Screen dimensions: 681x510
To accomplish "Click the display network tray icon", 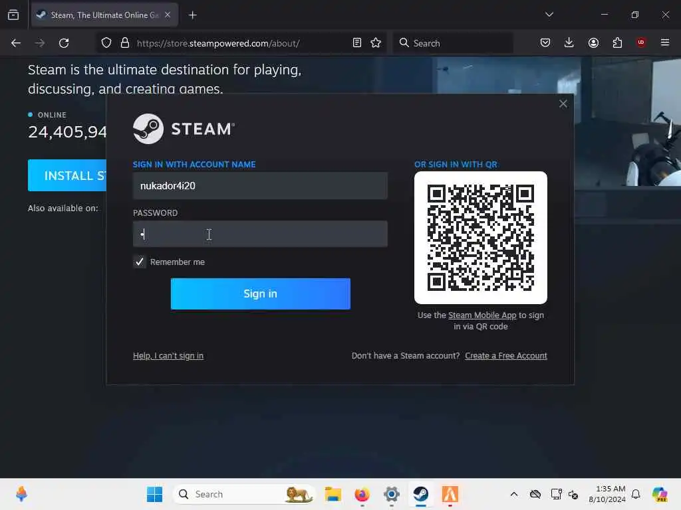I will 556,494.
